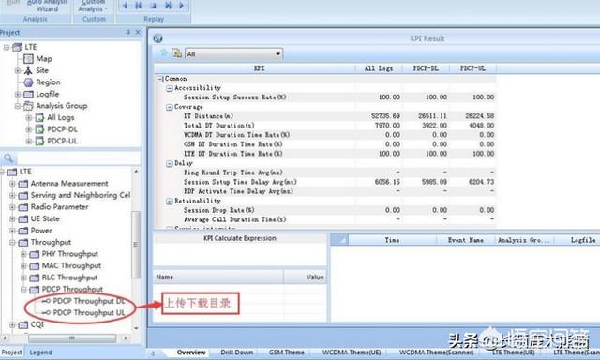Click the search magnifier icon
Image resolution: width=600 pixels, height=360 pixels.
[x=8, y=157]
